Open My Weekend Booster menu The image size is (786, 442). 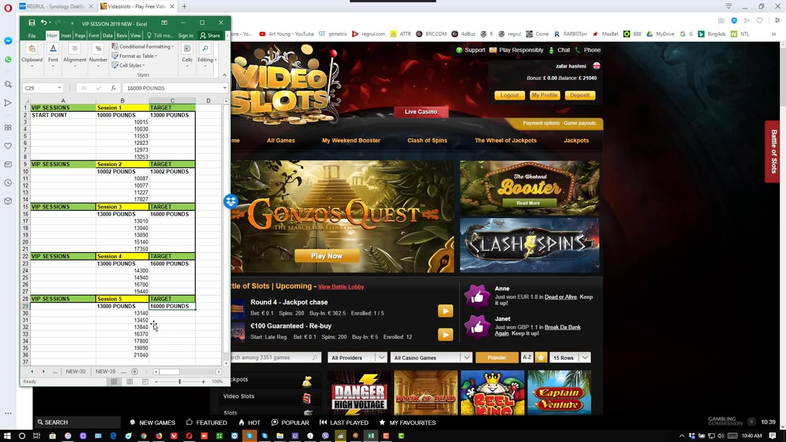[x=351, y=141]
